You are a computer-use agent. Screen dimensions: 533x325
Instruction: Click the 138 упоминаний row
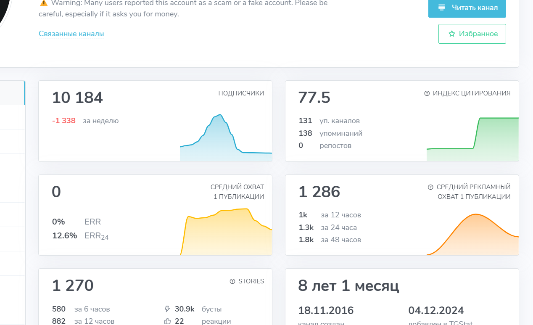point(330,133)
